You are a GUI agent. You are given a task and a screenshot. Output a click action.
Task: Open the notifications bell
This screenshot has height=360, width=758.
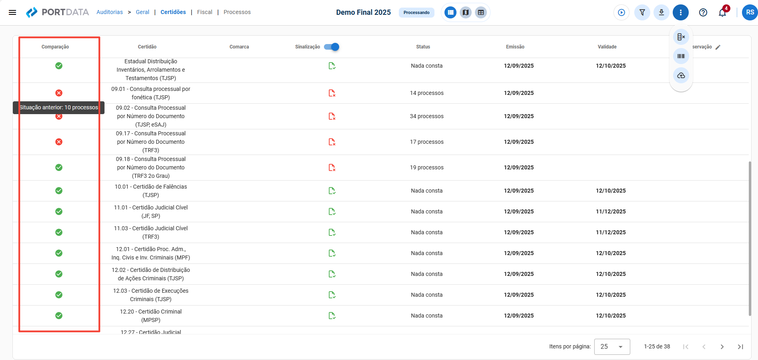coord(722,13)
